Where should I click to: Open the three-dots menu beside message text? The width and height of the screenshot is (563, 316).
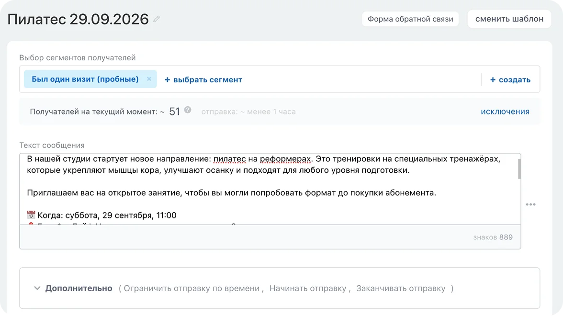(530, 204)
